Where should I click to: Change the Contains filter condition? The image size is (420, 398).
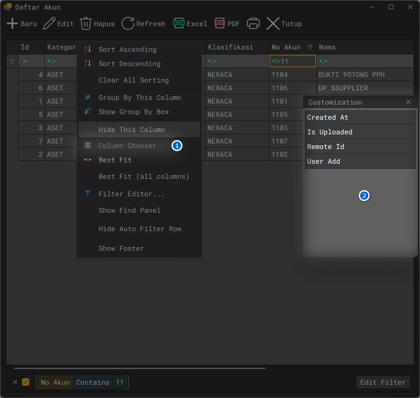click(x=93, y=382)
